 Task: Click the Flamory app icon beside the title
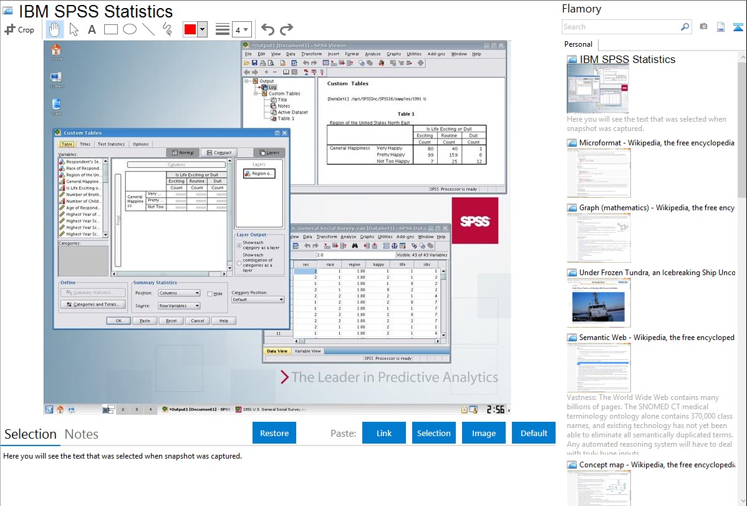(7, 11)
